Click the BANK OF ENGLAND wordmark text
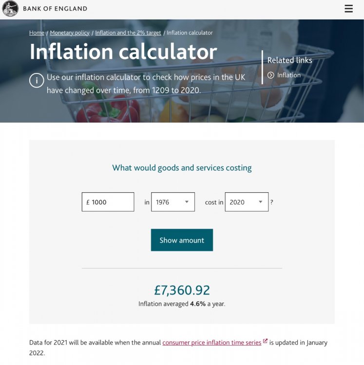The image size is (364, 365). click(x=55, y=9)
